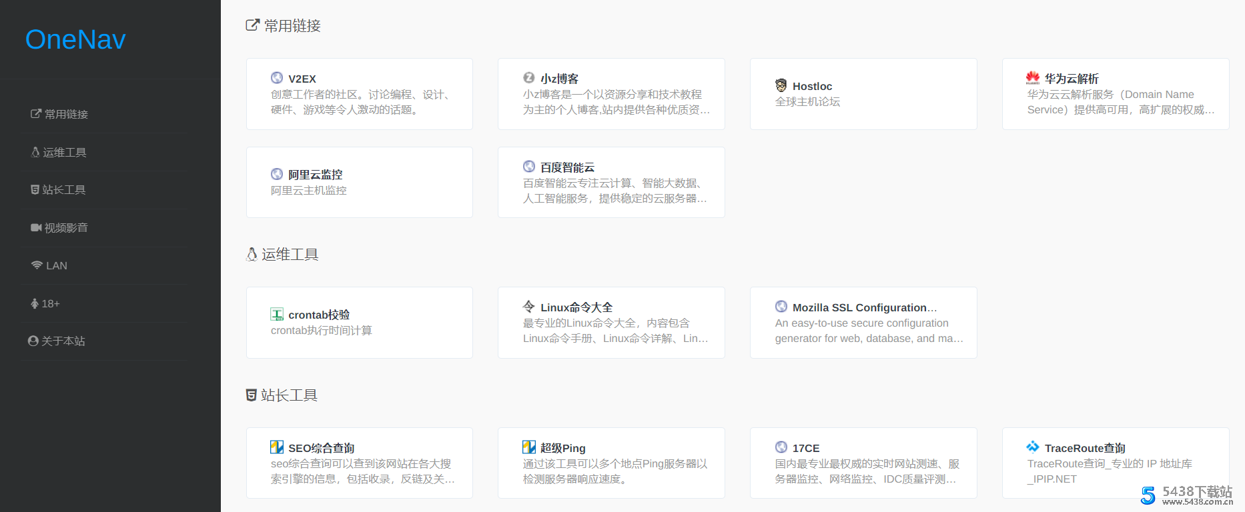The height and width of the screenshot is (512, 1245).
Task: Visit the 百度智能云 link card
Action: tap(611, 183)
